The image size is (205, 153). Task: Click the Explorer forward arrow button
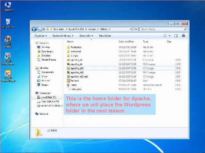[x=40, y=29]
